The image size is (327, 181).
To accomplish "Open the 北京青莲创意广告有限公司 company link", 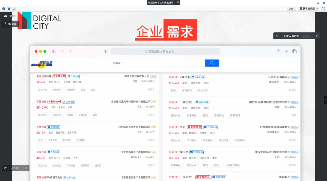I will coord(136,177).
